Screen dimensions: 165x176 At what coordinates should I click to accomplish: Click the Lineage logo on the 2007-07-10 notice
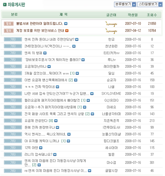(111, 24)
